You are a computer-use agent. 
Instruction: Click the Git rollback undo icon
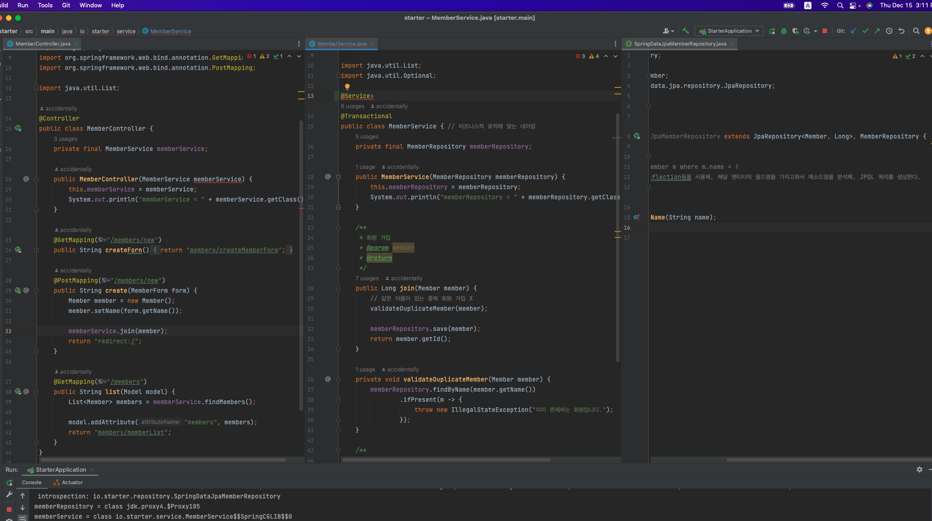[902, 31]
